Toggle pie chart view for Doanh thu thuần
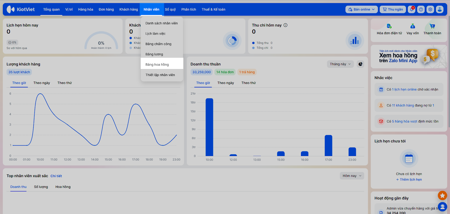450x214 pixels. tap(360, 64)
